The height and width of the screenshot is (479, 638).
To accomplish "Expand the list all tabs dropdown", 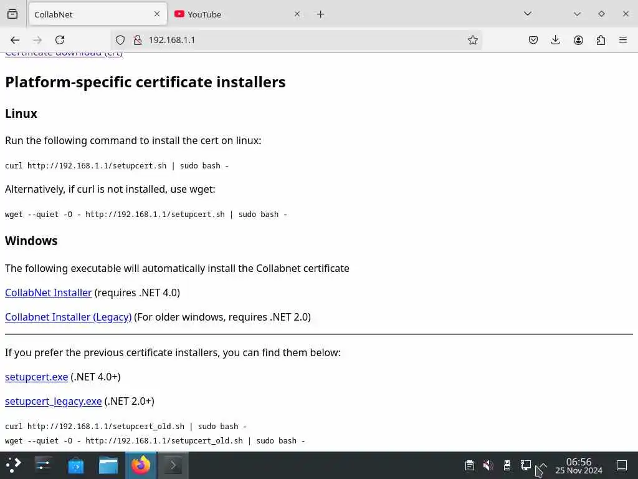I will click(x=528, y=14).
